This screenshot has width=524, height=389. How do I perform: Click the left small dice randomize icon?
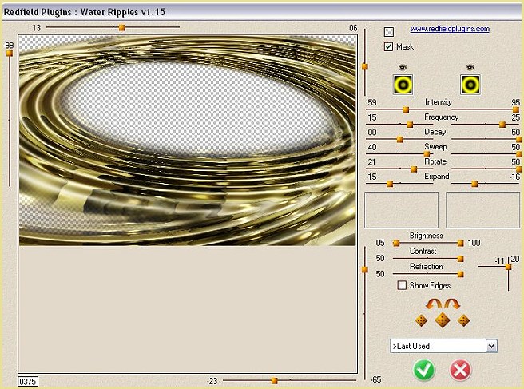(421, 320)
